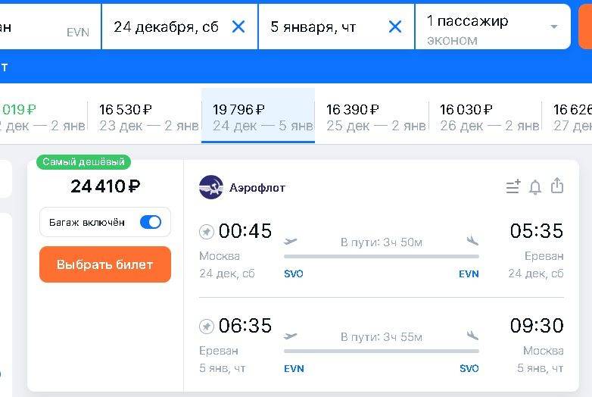Clear the 5 января return date

[394, 27]
